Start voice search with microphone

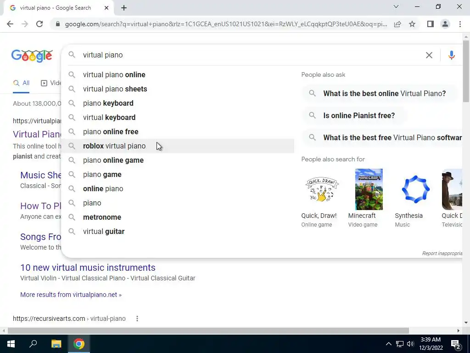[452, 55]
